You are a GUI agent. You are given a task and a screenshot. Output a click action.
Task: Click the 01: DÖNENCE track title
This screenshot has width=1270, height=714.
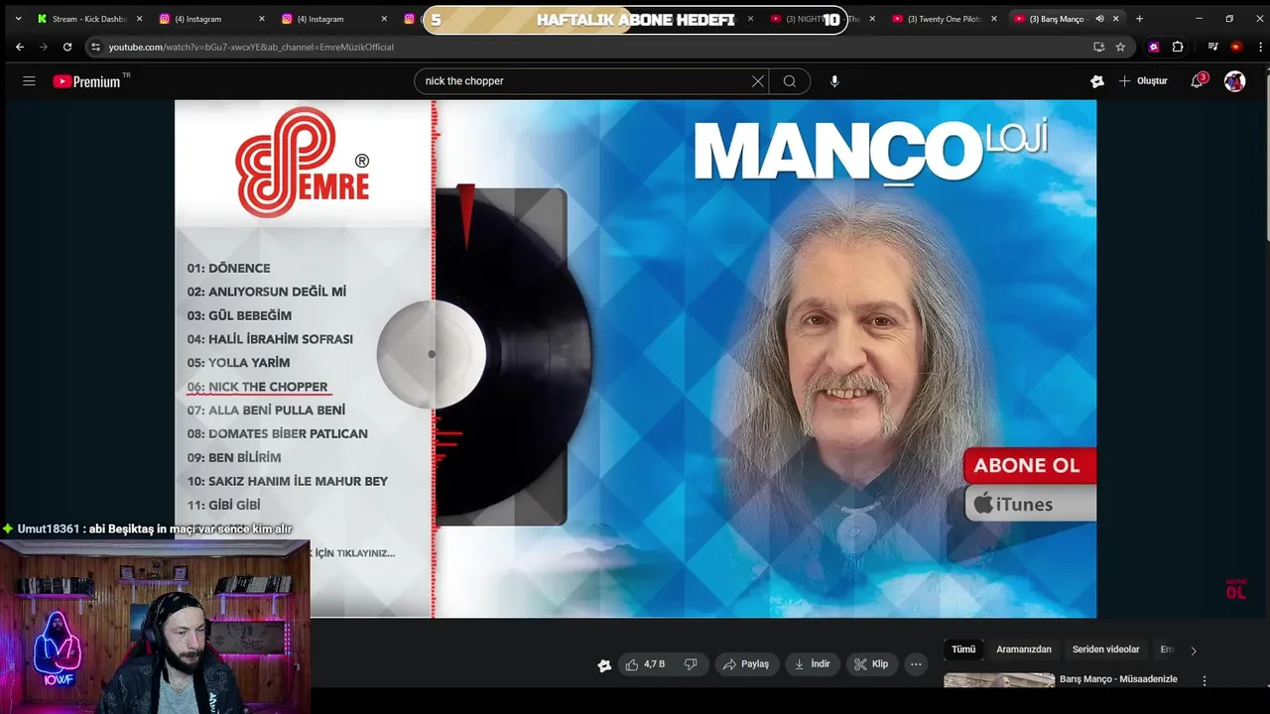point(228,268)
